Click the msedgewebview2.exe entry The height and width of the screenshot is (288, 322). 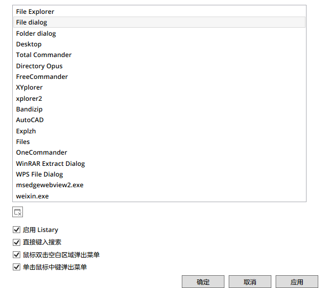pos(50,185)
